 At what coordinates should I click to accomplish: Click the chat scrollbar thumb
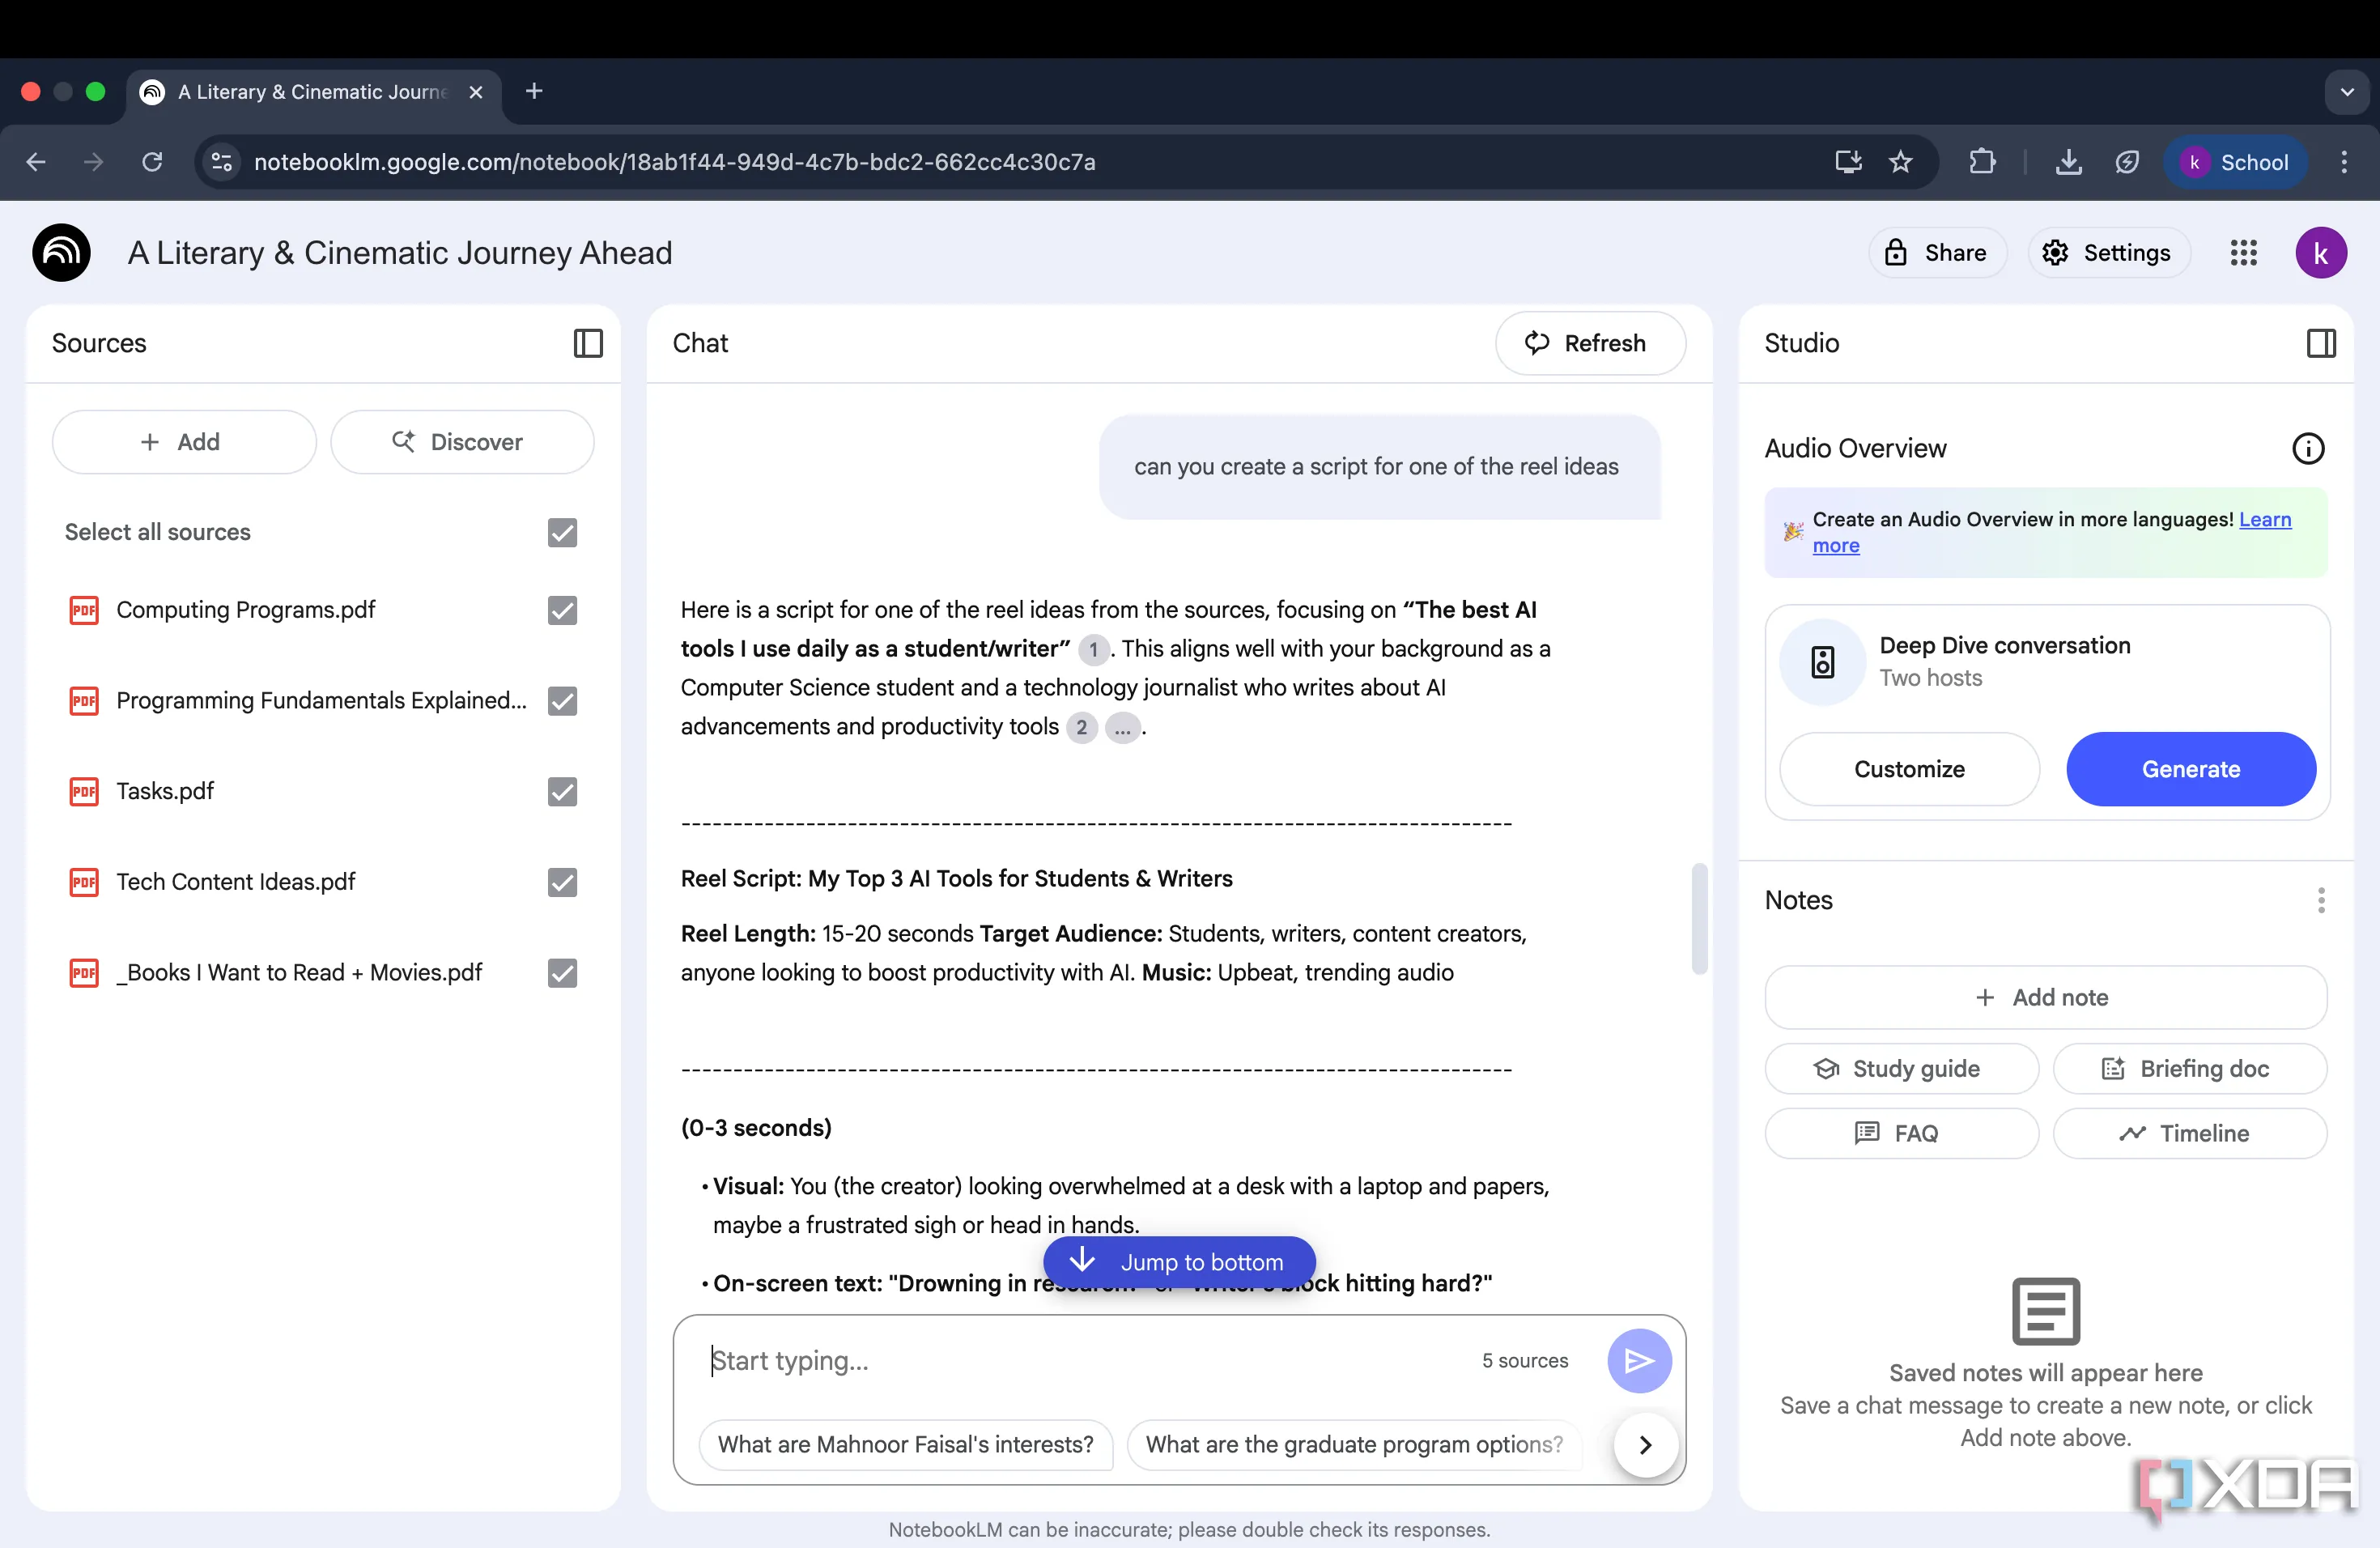click(x=1698, y=918)
